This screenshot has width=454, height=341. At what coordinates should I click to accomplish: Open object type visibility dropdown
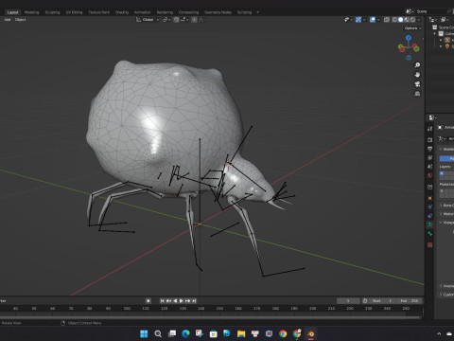pos(348,20)
